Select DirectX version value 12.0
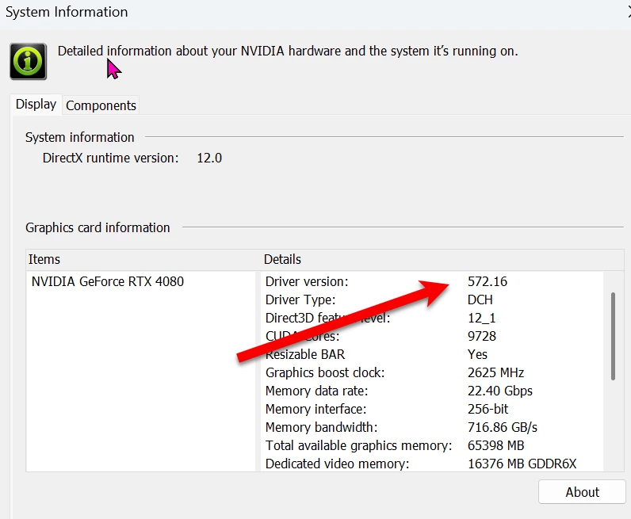 tap(209, 158)
